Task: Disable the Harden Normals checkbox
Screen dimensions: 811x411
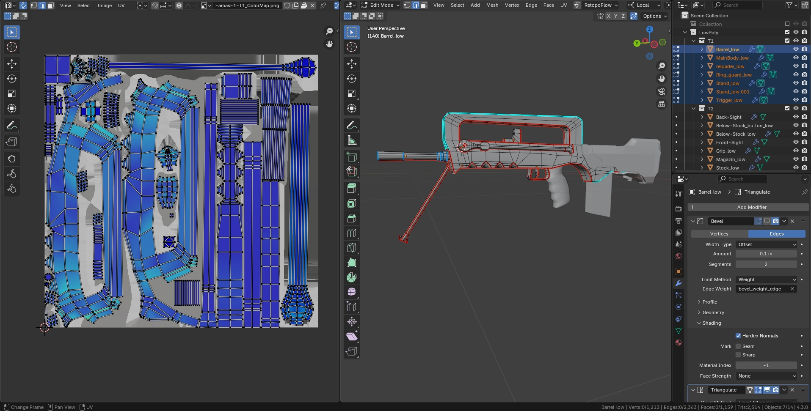Action: 738,336
